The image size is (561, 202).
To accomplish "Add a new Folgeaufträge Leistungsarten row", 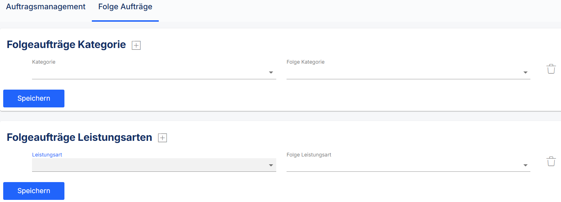I will (x=162, y=138).
